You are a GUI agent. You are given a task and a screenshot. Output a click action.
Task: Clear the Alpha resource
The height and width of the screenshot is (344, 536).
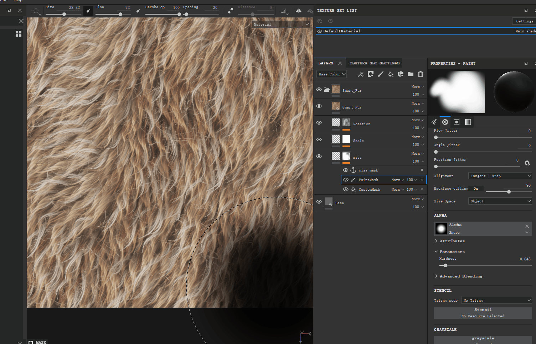(x=527, y=226)
